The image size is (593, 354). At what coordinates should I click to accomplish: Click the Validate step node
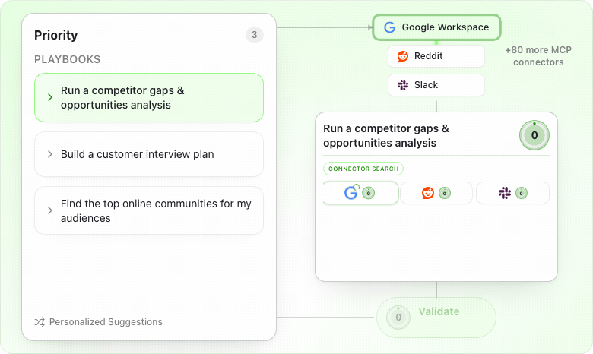436,318
